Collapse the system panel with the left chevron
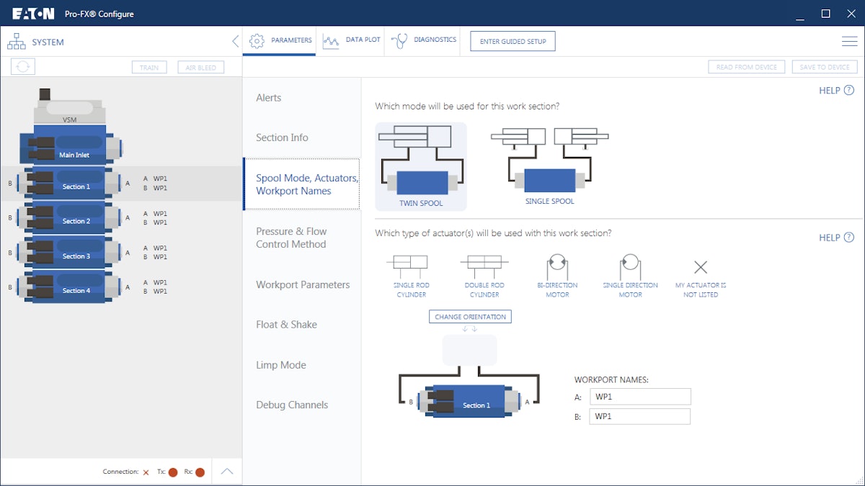The width and height of the screenshot is (865, 486). [234, 41]
